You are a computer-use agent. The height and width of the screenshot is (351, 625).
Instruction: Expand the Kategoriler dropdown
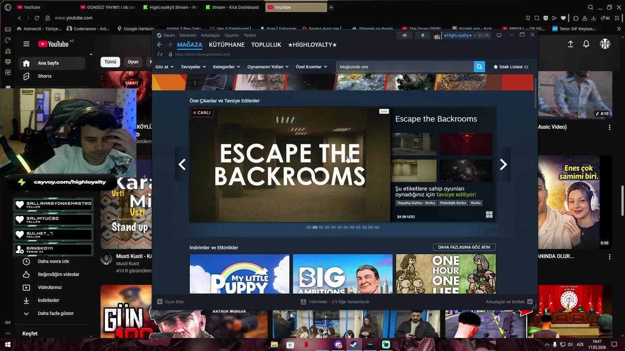227,67
